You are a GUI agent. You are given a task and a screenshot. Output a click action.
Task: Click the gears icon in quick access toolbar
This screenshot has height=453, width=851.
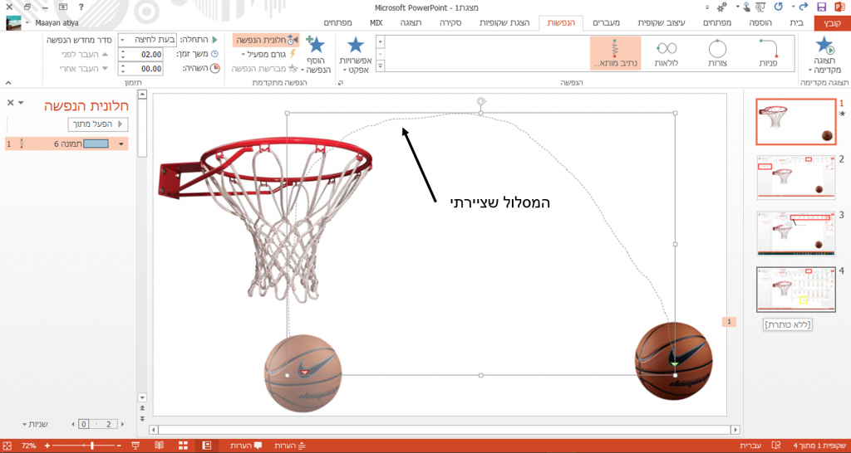722,7
